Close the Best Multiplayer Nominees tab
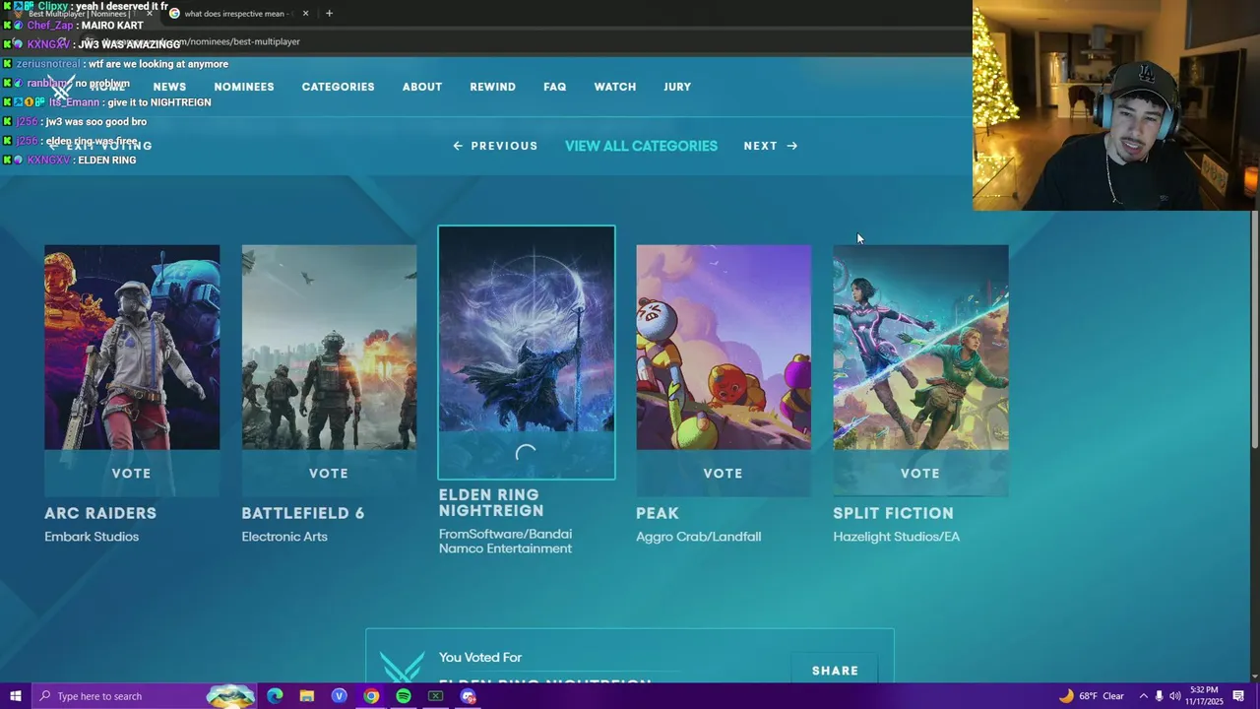 150,14
